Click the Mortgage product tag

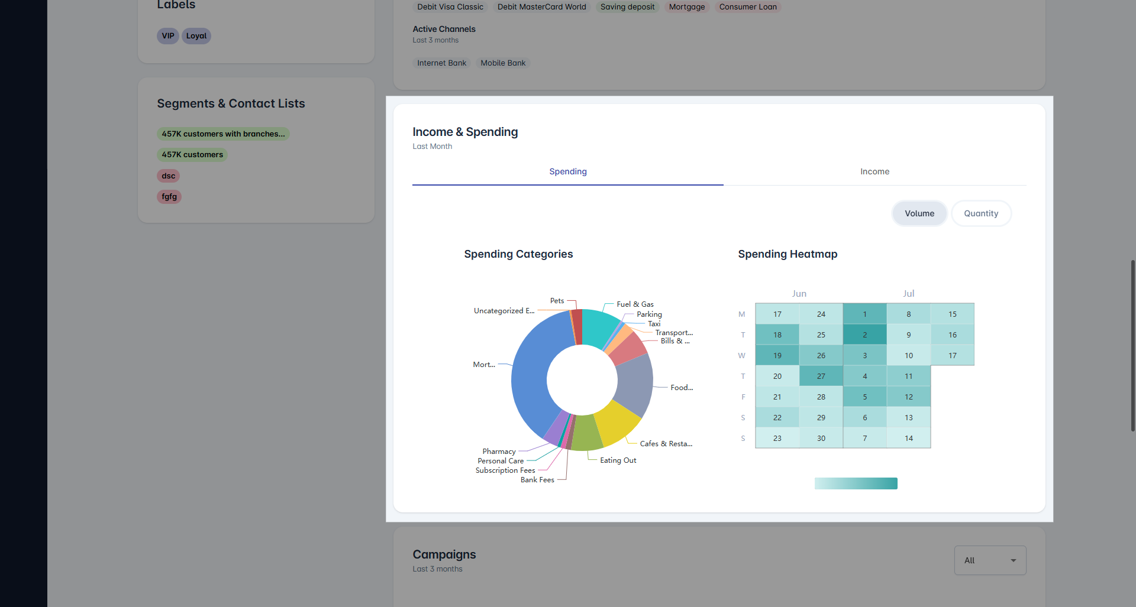click(x=686, y=7)
